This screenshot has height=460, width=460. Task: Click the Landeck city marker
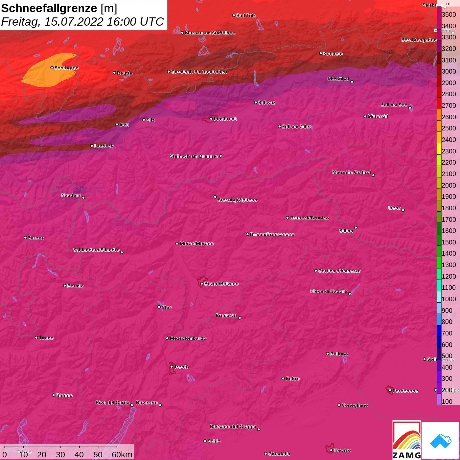pyautogui.click(x=92, y=146)
